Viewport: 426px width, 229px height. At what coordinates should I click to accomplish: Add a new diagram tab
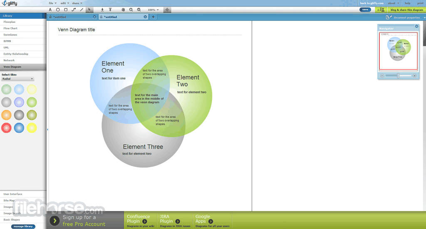point(153,17)
